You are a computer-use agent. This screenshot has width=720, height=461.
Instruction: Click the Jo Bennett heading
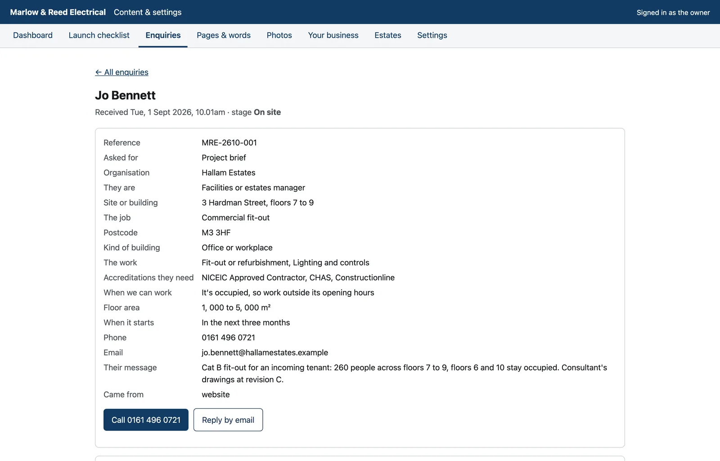pyautogui.click(x=125, y=95)
